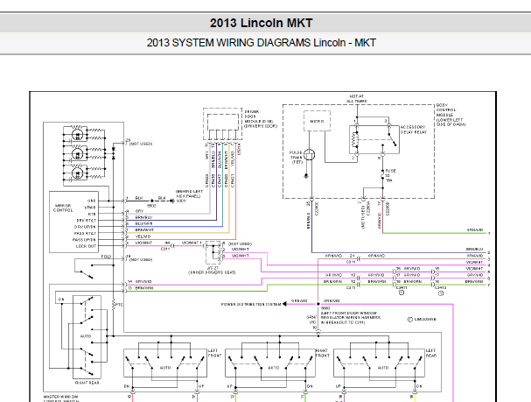
Task: Click the 'LOCK OUT' label in the mirror control
Action: tap(86, 246)
